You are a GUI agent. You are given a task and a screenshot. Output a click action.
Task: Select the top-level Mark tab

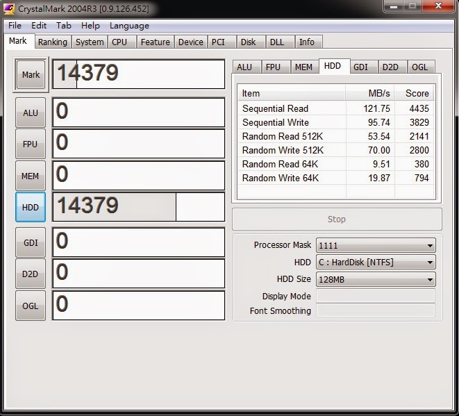[18, 41]
